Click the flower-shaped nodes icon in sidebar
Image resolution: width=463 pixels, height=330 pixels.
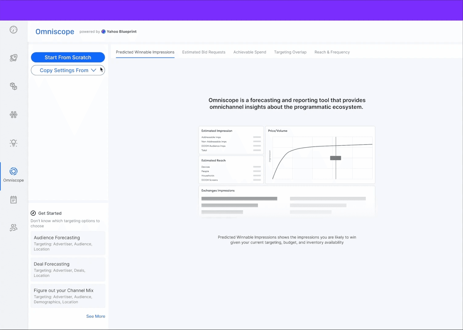(x=13, y=115)
